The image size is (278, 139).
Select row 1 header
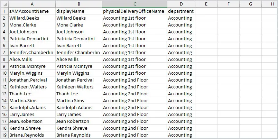(x=4, y=11)
